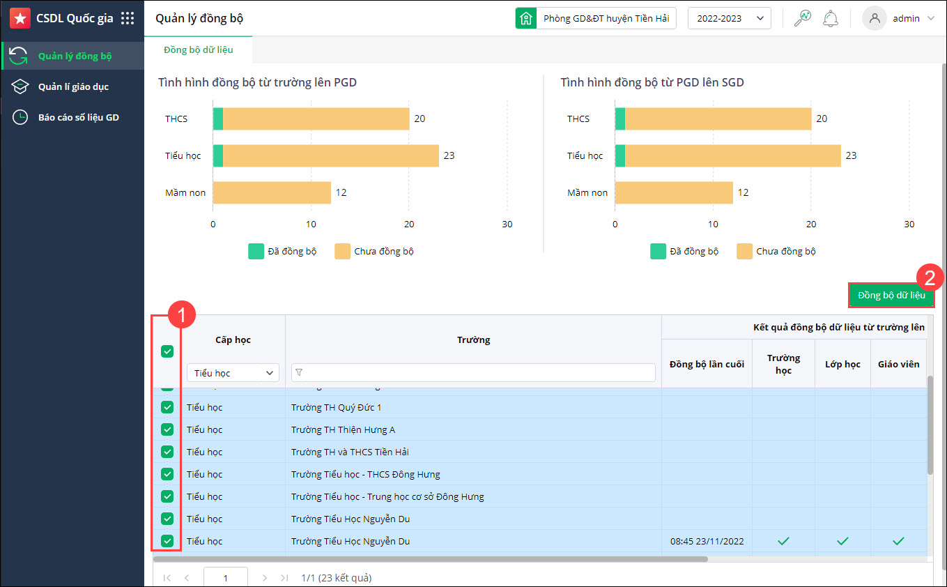Click the notification bell icon
This screenshot has height=587, width=947.
(x=830, y=19)
